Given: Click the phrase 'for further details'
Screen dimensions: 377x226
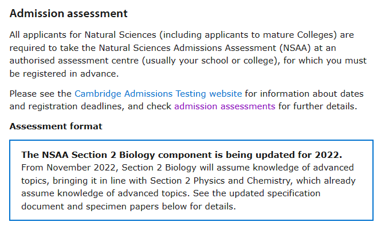Looking at the screenshot, I should click(x=317, y=106).
